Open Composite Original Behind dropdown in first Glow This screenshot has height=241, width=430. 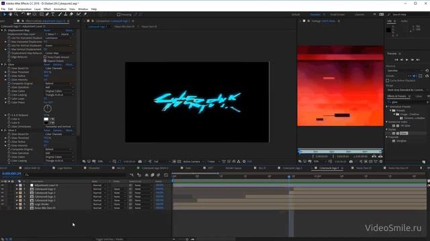coord(59,83)
